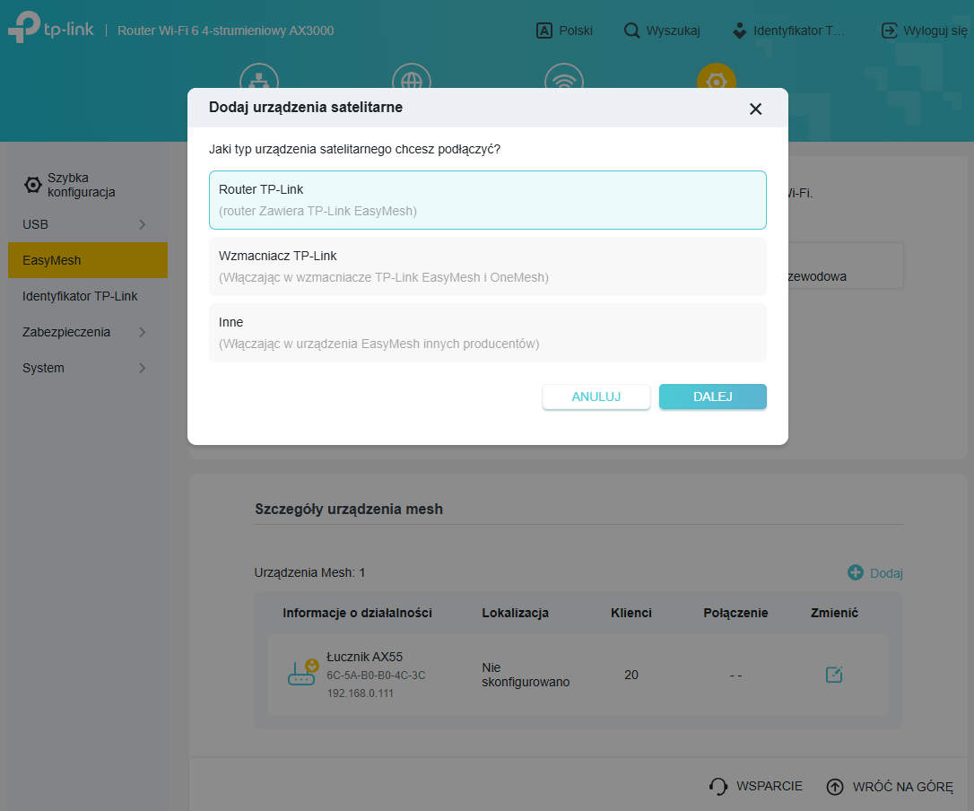Image resolution: width=974 pixels, height=811 pixels.
Task: Select Inne device type option
Action: click(x=488, y=333)
